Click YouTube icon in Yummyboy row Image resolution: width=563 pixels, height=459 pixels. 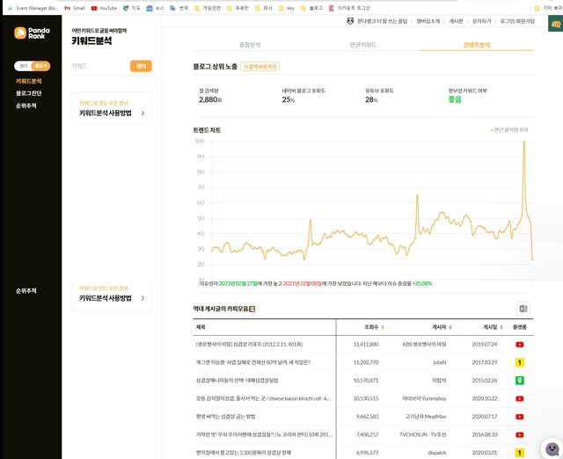coord(519,398)
